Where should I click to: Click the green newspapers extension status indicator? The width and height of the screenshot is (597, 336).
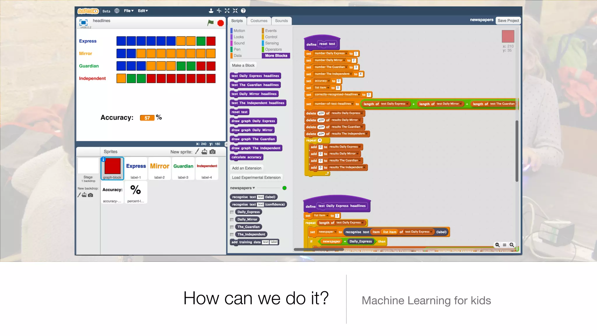click(x=285, y=188)
